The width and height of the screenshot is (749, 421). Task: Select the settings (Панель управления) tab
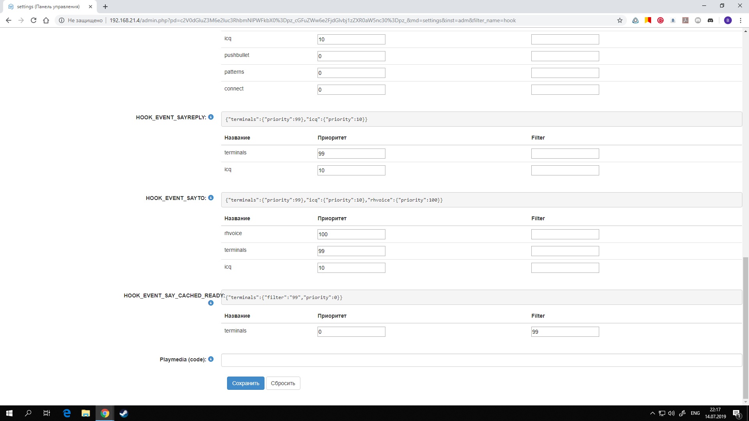pos(48,7)
